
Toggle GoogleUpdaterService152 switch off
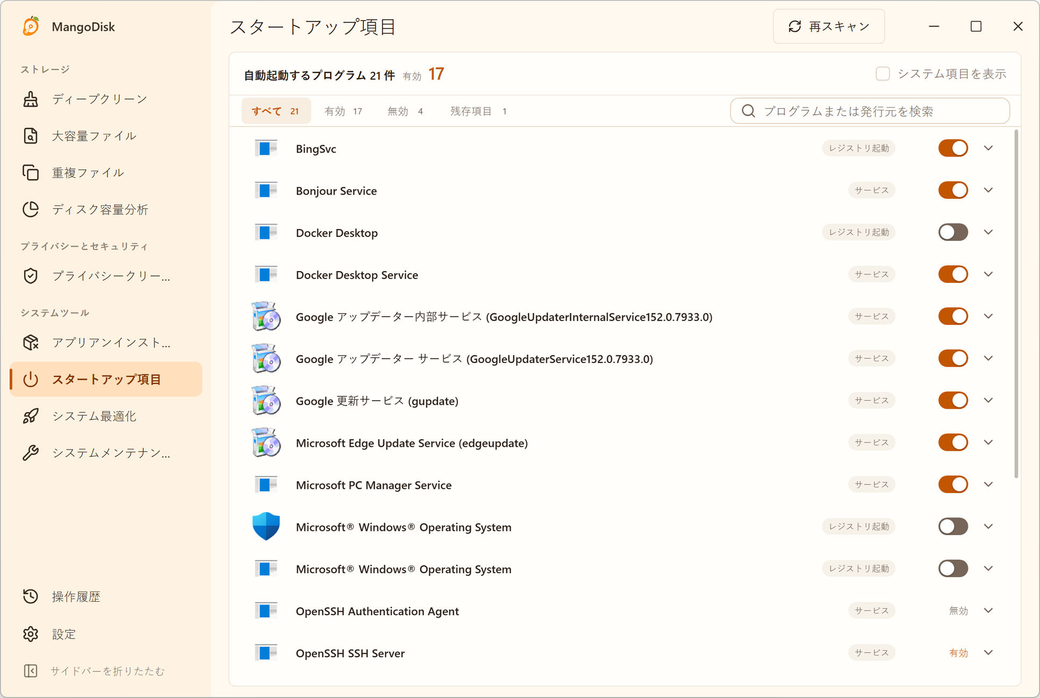953,358
